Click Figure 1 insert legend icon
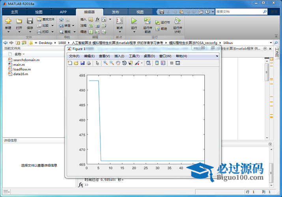This screenshot has width=282, height=197. 163,63
